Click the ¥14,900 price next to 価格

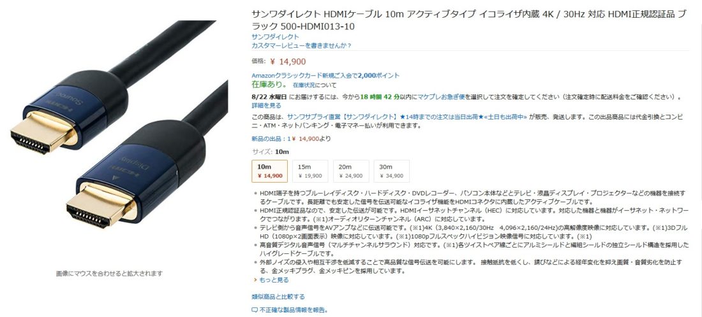click(x=288, y=62)
